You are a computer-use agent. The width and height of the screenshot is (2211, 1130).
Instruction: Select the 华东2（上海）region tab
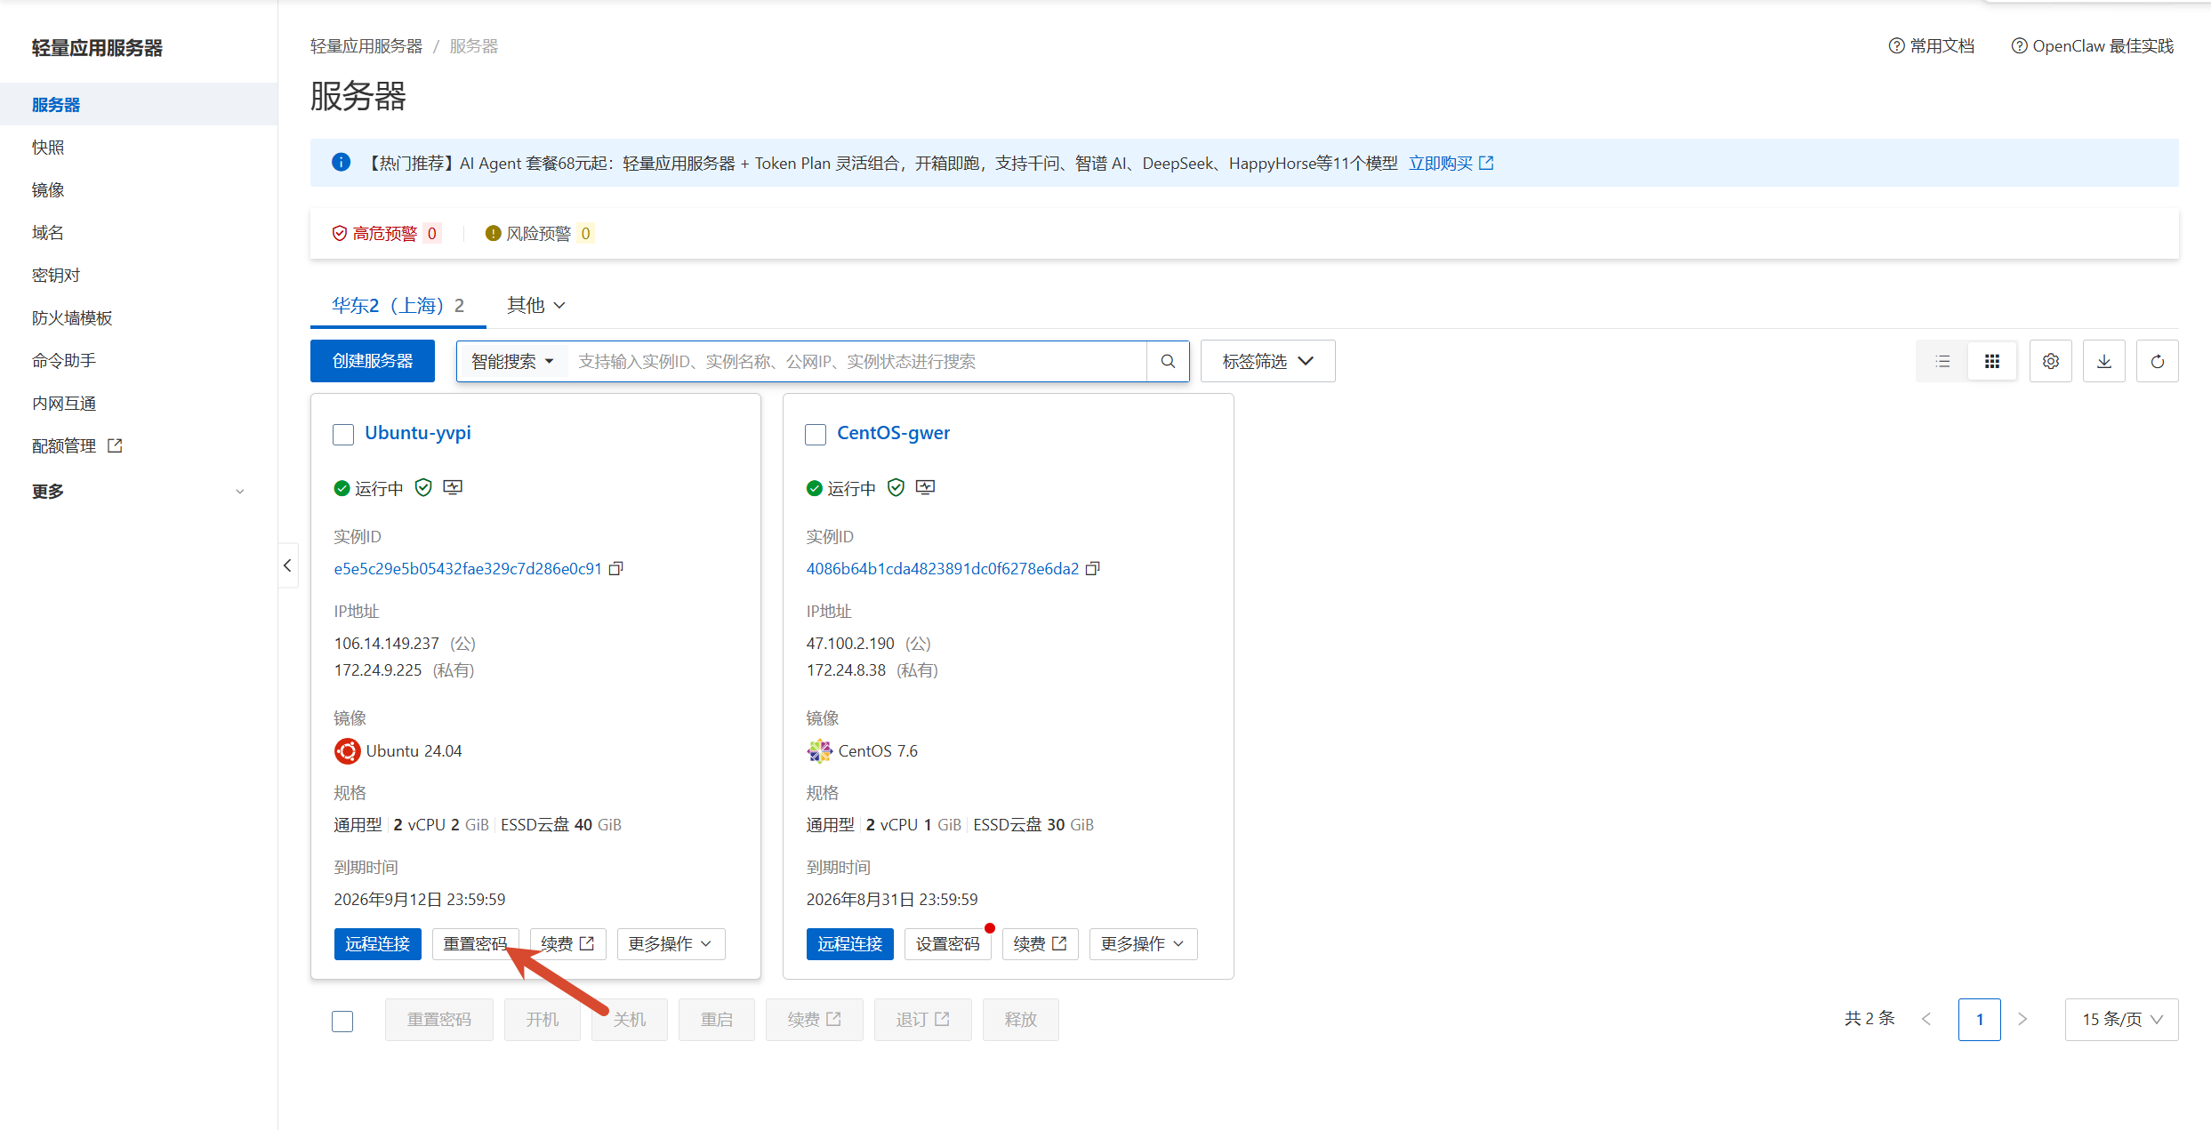(398, 306)
